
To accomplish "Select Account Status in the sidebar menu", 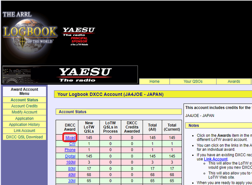I will [x=24, y=100].
